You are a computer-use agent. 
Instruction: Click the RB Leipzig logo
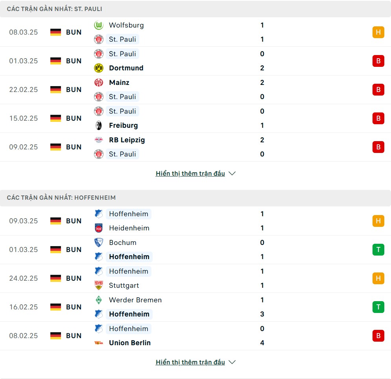99,140
